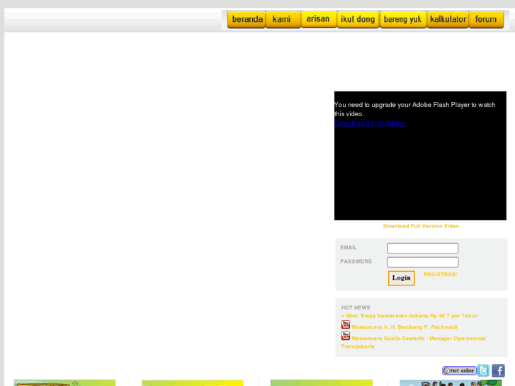Click YouTube icon beside Susilo Dewanto interview
The width and height of the screenshot is (515, 386).
(x=346, y=336)
